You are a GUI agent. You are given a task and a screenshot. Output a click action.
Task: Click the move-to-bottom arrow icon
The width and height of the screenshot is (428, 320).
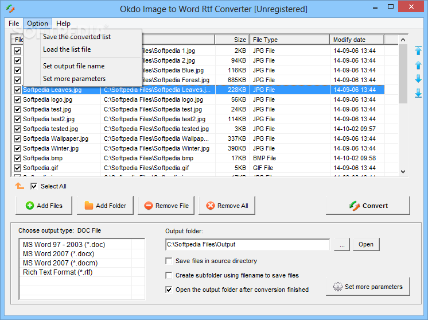(x=418, y=93)
